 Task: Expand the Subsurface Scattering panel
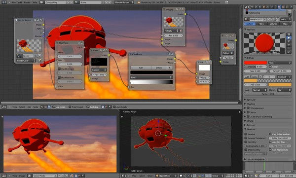pos(261,117)
